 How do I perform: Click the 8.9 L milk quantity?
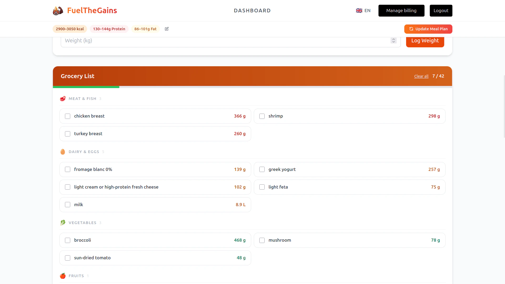pos(240,205)
